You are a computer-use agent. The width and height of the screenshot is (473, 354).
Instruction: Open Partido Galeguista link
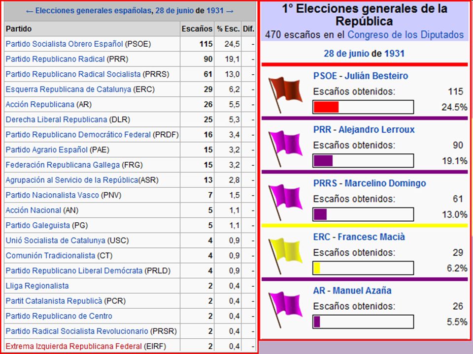pos(38,225)
